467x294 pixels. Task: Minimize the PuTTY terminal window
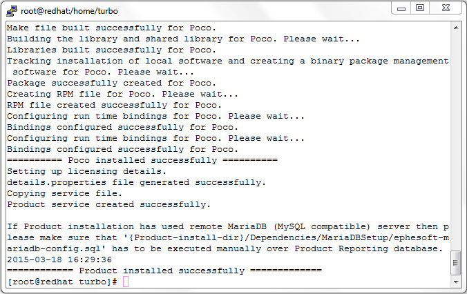click(x=401, y=8)
